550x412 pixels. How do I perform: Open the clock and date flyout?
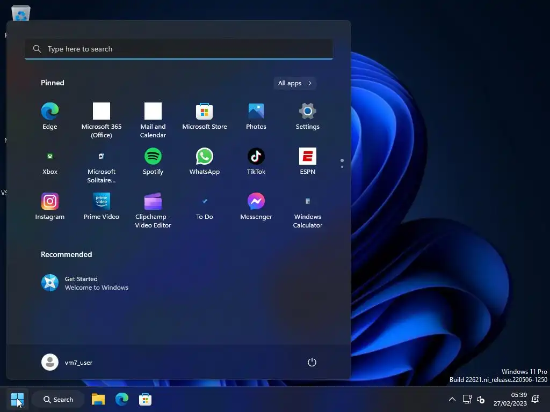point(510,399)
